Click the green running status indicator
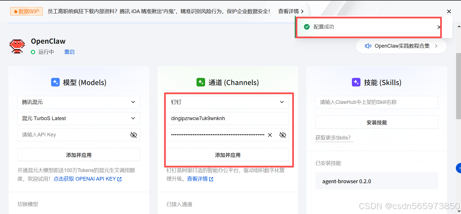461x214 pixels. click(33, 52)
